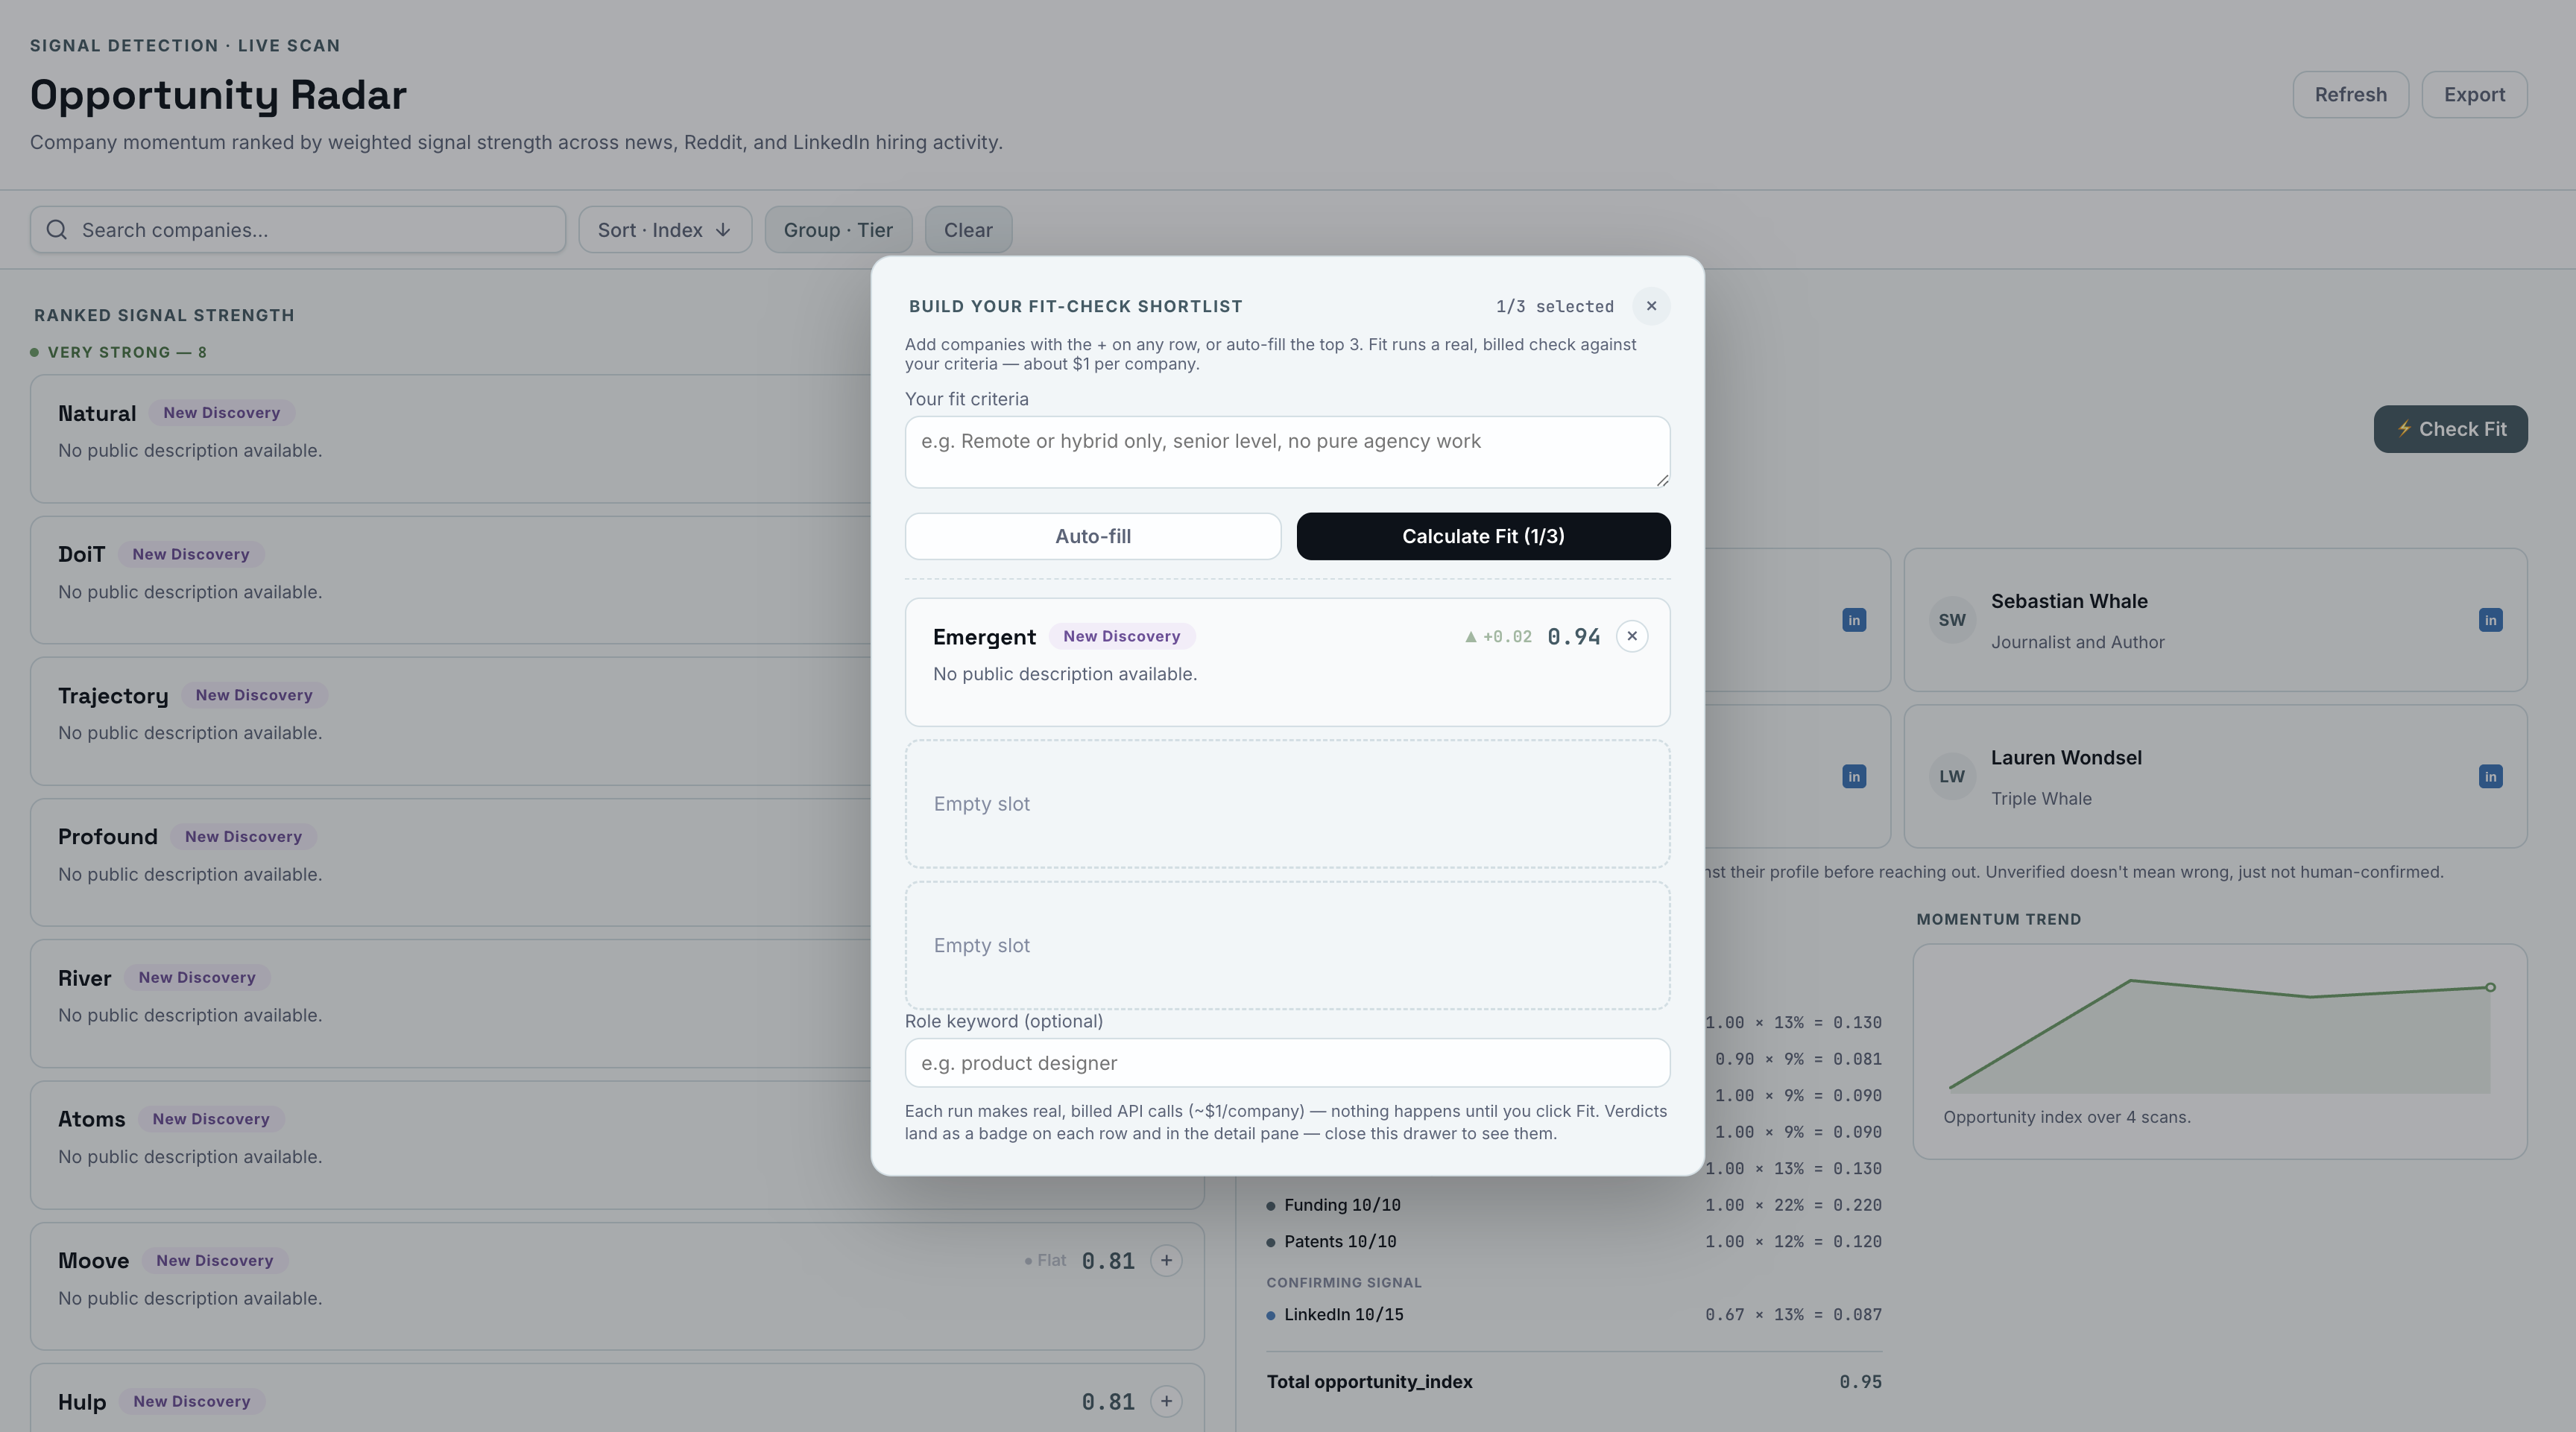Click Moove's Flat trend indicator
This screenshot has height=1432, width=2576.
click(x=1045, y=1261)
